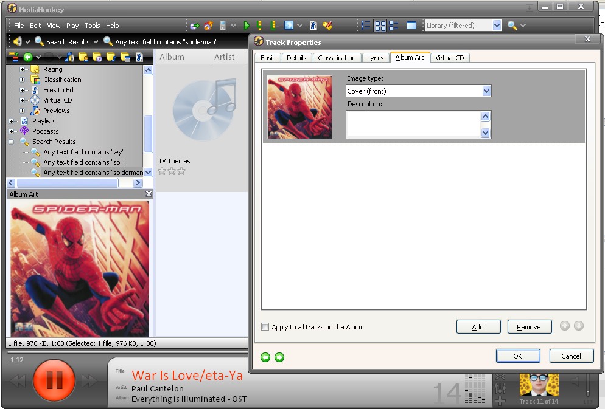
Task: Switch to the Lyrics tab
Action: pos(375,58)
